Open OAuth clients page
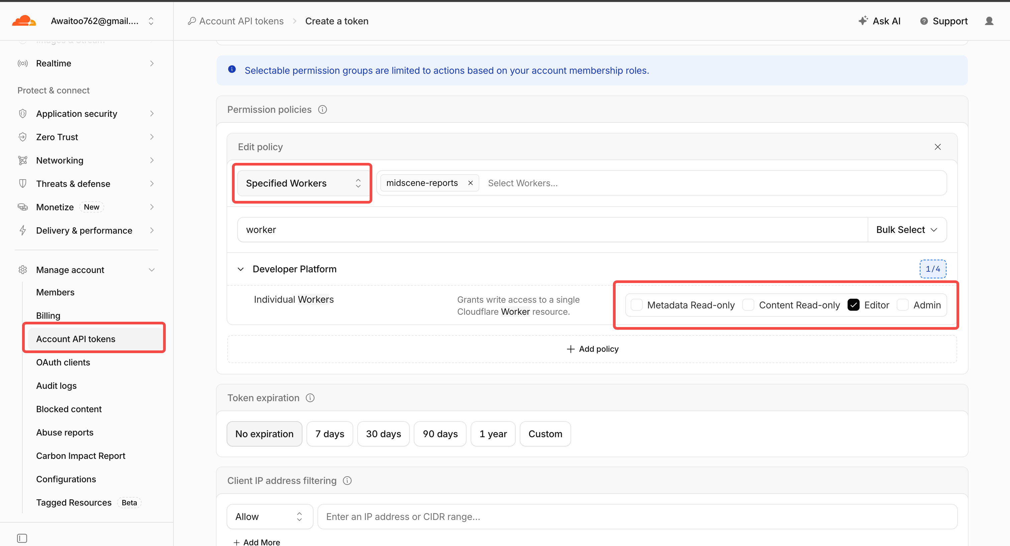Screen dimensions: 1010x546 pos(63,362)
